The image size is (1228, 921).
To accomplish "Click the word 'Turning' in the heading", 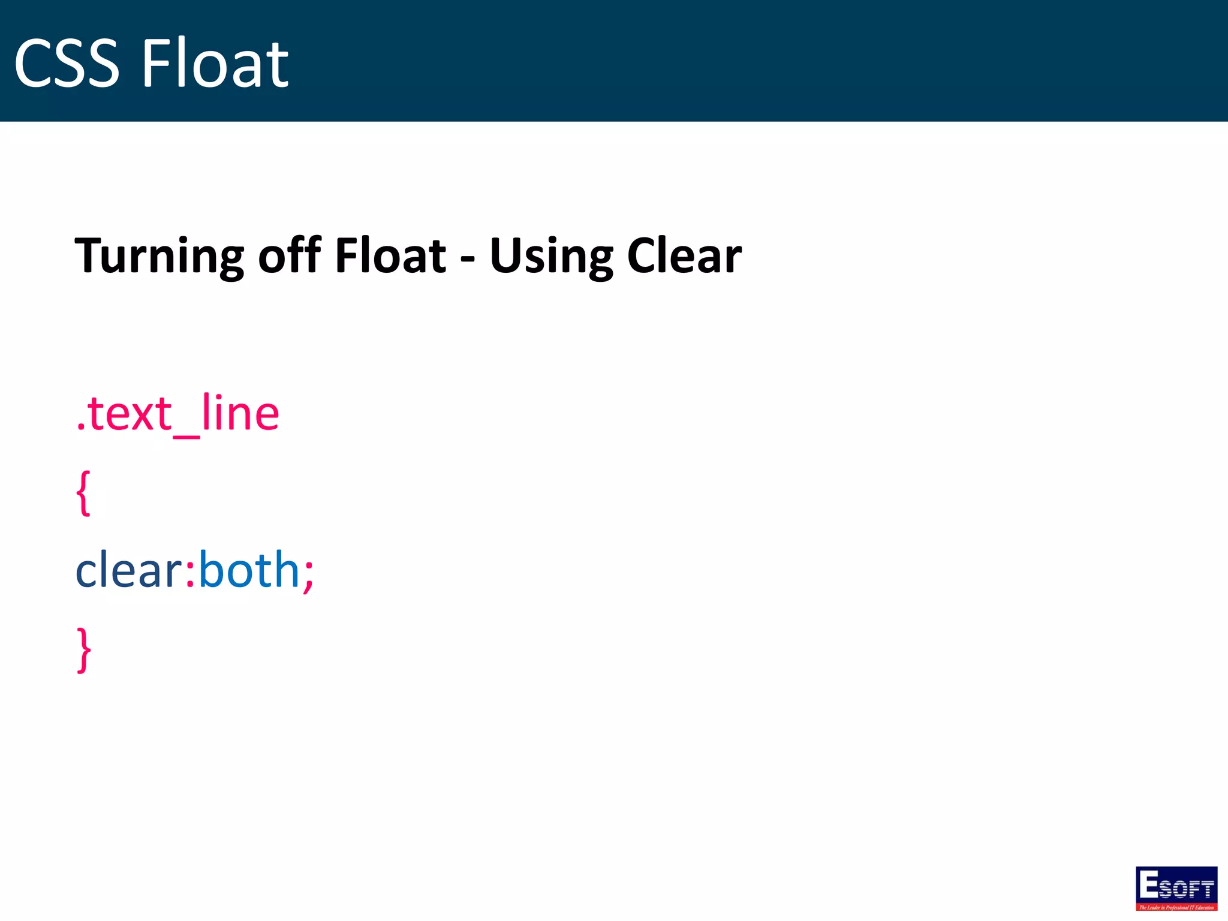I will point(159,257).
